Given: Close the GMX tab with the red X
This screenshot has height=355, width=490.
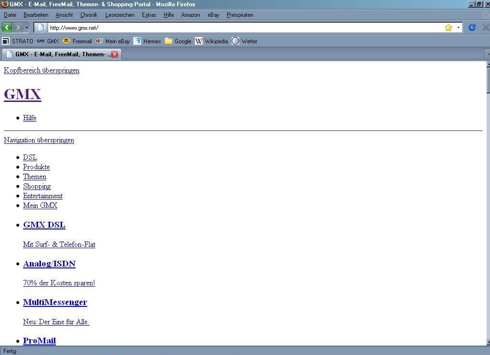Looking at the screenshot, I should 115,54.
